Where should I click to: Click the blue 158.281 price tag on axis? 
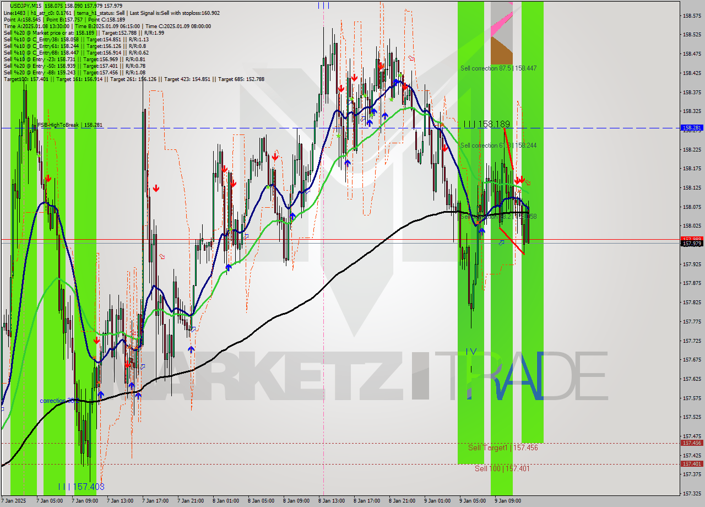click(692, 128)
